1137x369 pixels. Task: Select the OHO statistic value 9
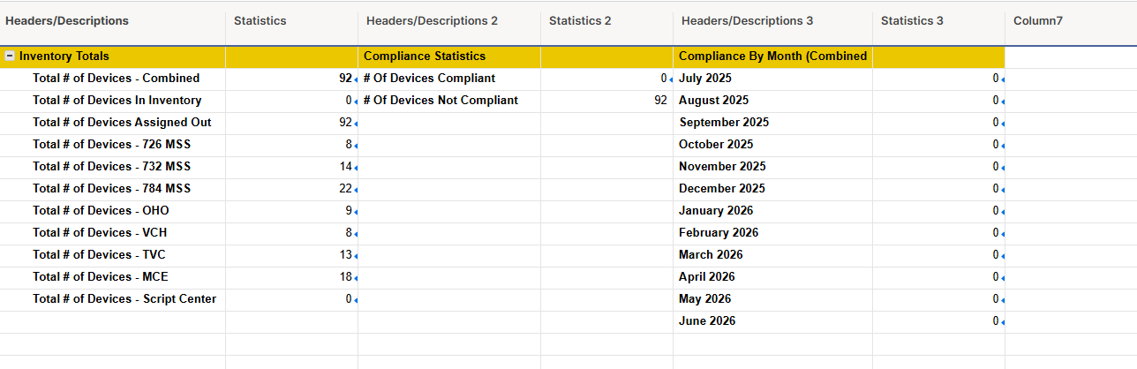pyautogui.click(x=291, y=211)
